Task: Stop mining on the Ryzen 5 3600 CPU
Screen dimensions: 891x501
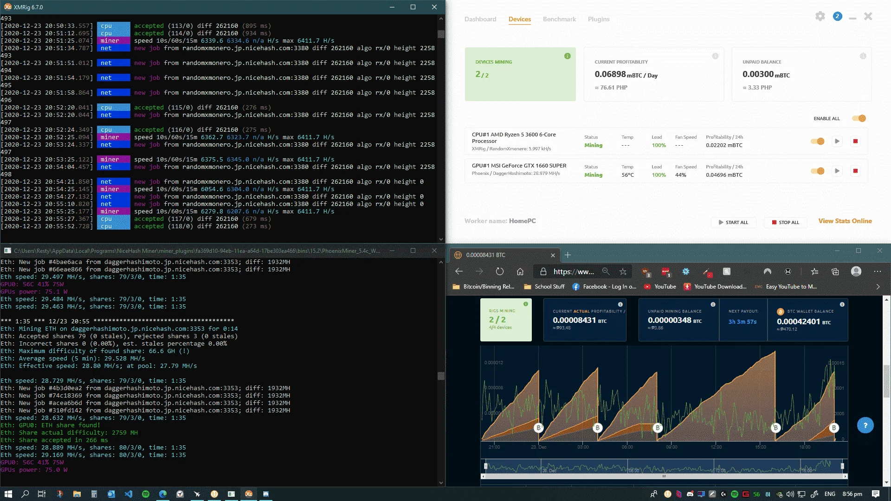Action: [855, 141]
